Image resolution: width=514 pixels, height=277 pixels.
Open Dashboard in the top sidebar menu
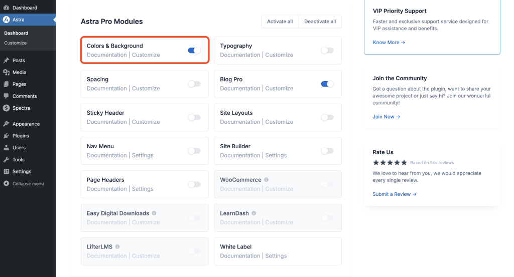click(x=28, y=8)
